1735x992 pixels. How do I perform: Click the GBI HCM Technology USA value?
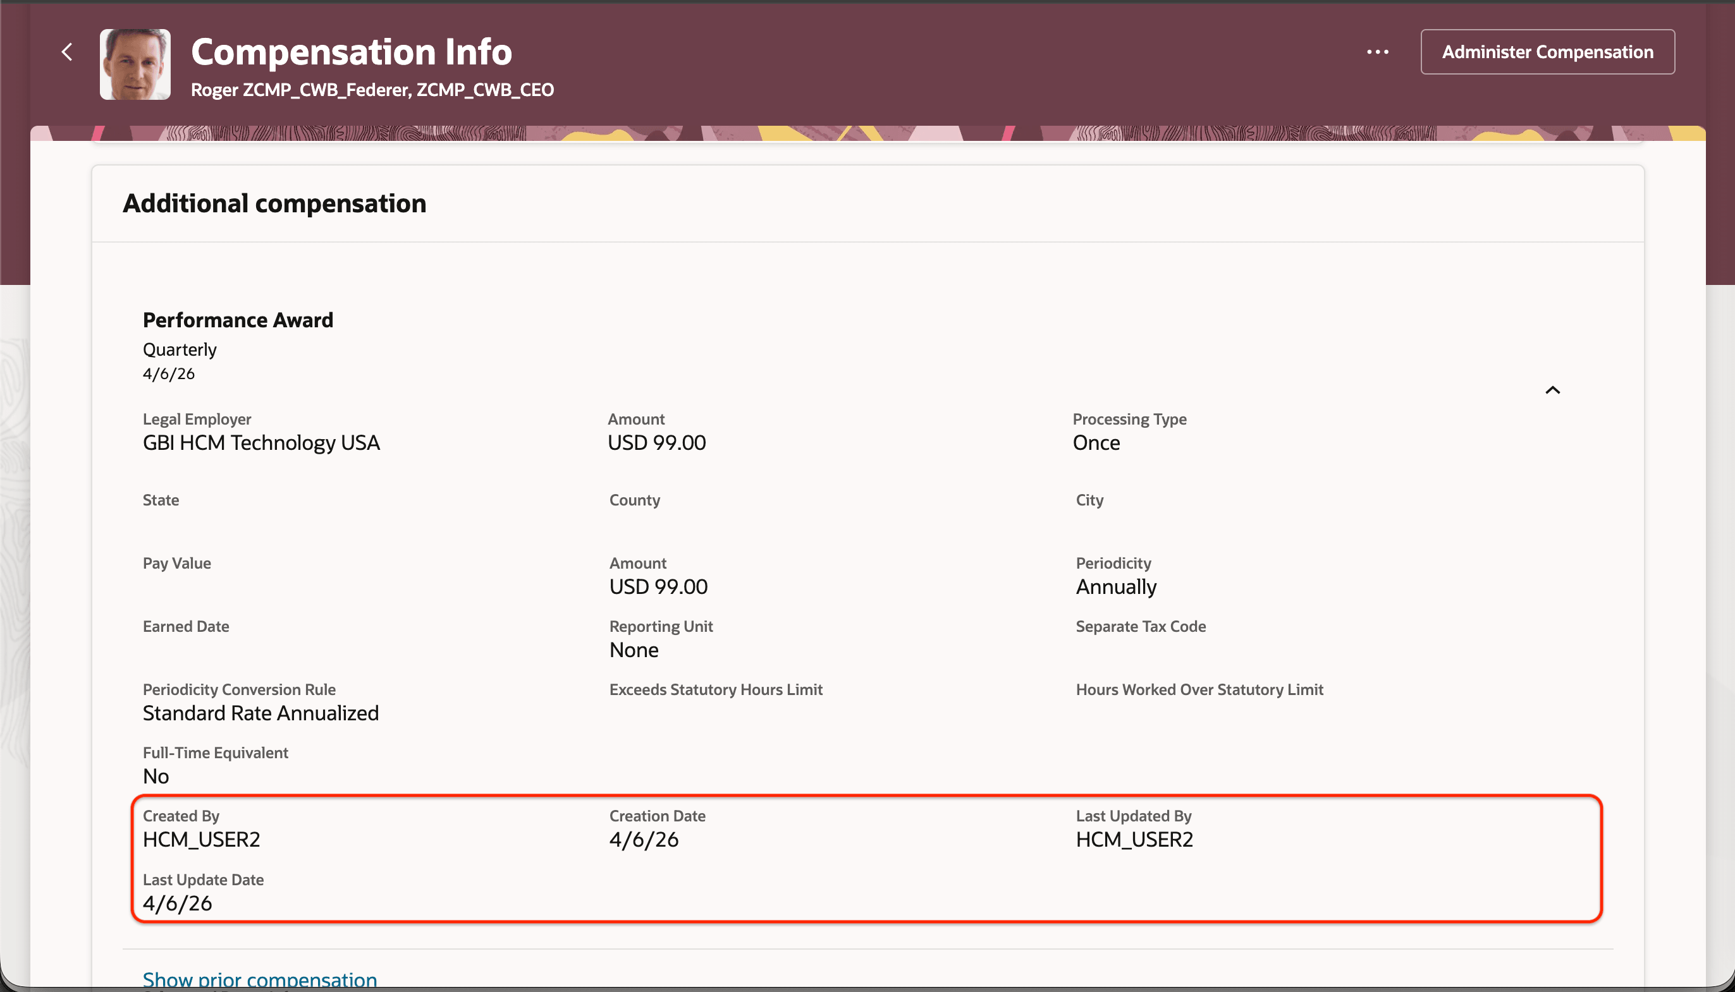coord(261,443)
